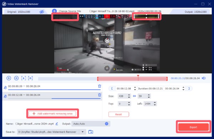This screenshot has height=139, width=214.
Task: Delete the 00:00:12.08 — 00:00:26.04 area
Action: [x=100, y=95]
